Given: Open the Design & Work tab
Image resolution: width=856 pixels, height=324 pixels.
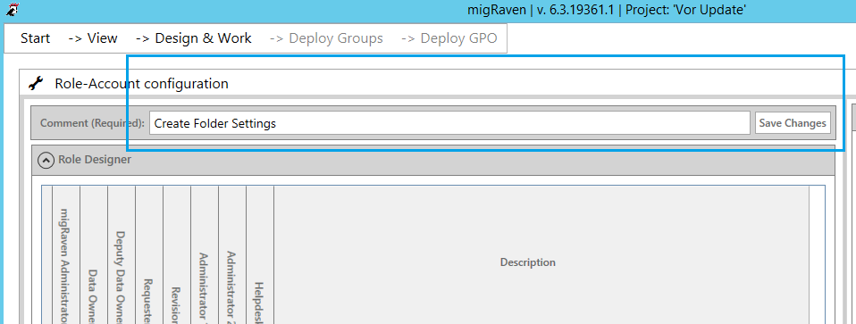Looking at the screenshot, I should pos(193,38).
